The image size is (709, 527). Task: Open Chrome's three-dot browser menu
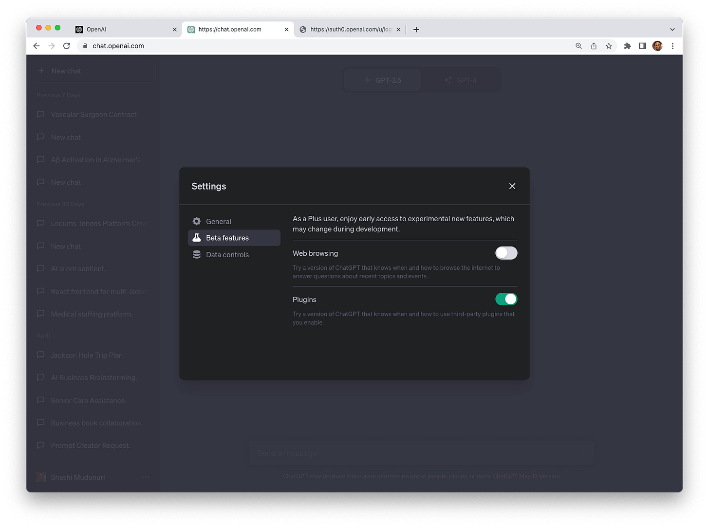pyautogui.click(x=673, y=46)
